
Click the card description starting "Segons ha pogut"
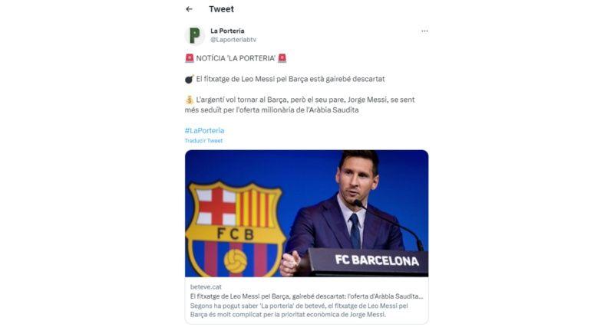[x=299, y=309]
